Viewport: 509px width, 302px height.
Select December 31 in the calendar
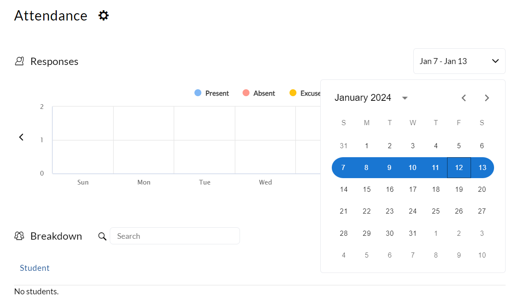pyautogui.click(x=344, y=146)
